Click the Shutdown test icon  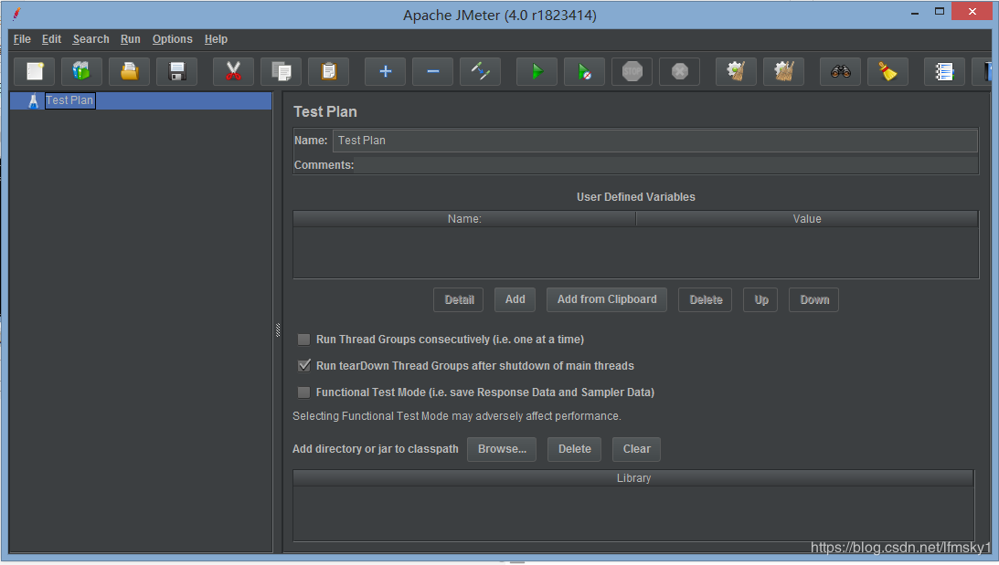pyautogui.click(x=680, y=71)
